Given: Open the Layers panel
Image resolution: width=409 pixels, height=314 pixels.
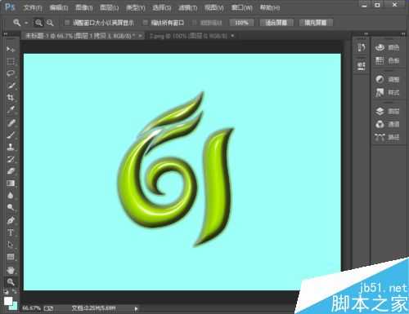Looking at the screenshot, I should click(x=387, y=111).
